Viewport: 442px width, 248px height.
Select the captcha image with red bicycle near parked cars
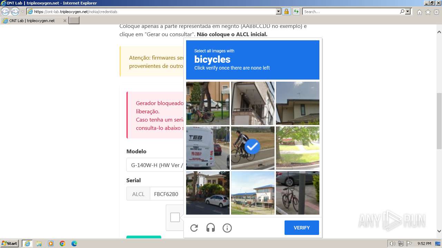click(208, 103)
